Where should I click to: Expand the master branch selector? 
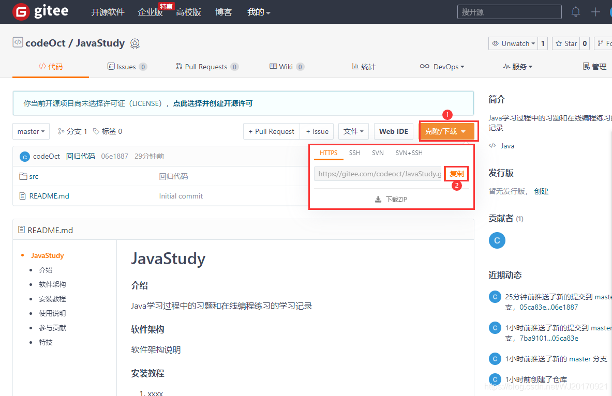[31, 131]
